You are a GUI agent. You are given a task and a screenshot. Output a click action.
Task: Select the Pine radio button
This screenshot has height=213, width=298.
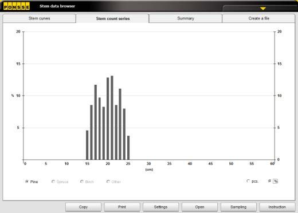(x=27, y=182)
